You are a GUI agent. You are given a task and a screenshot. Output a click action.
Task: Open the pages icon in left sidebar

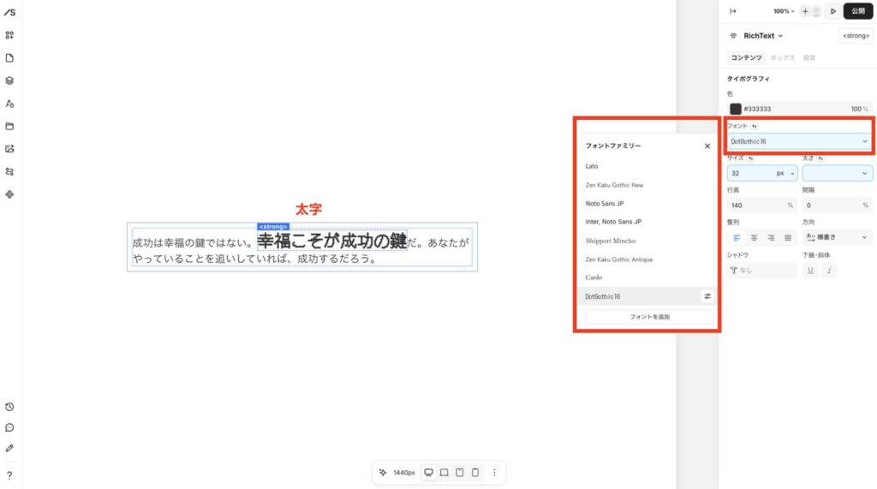[x=9, y=58]
